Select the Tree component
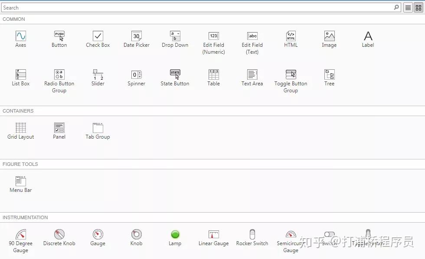425x259 pixels. tap(329, 78)
